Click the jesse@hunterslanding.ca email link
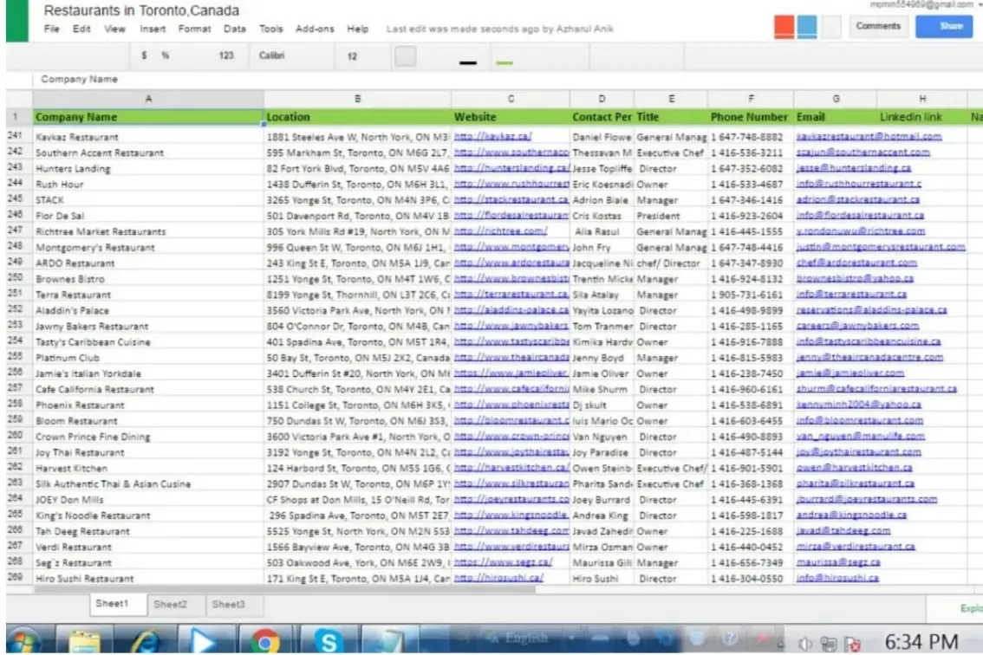This screenshot has width=983, height=655. 853,167
